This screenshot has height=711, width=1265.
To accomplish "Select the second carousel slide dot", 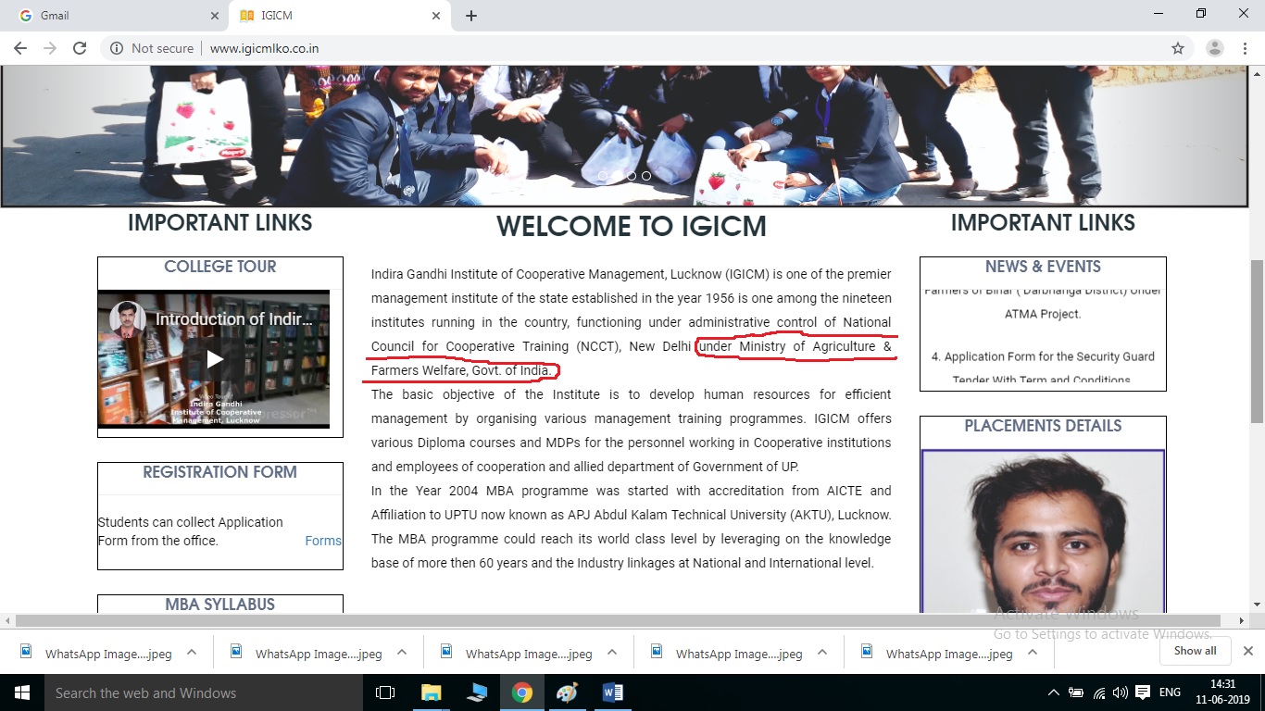I will coord(617,176).
